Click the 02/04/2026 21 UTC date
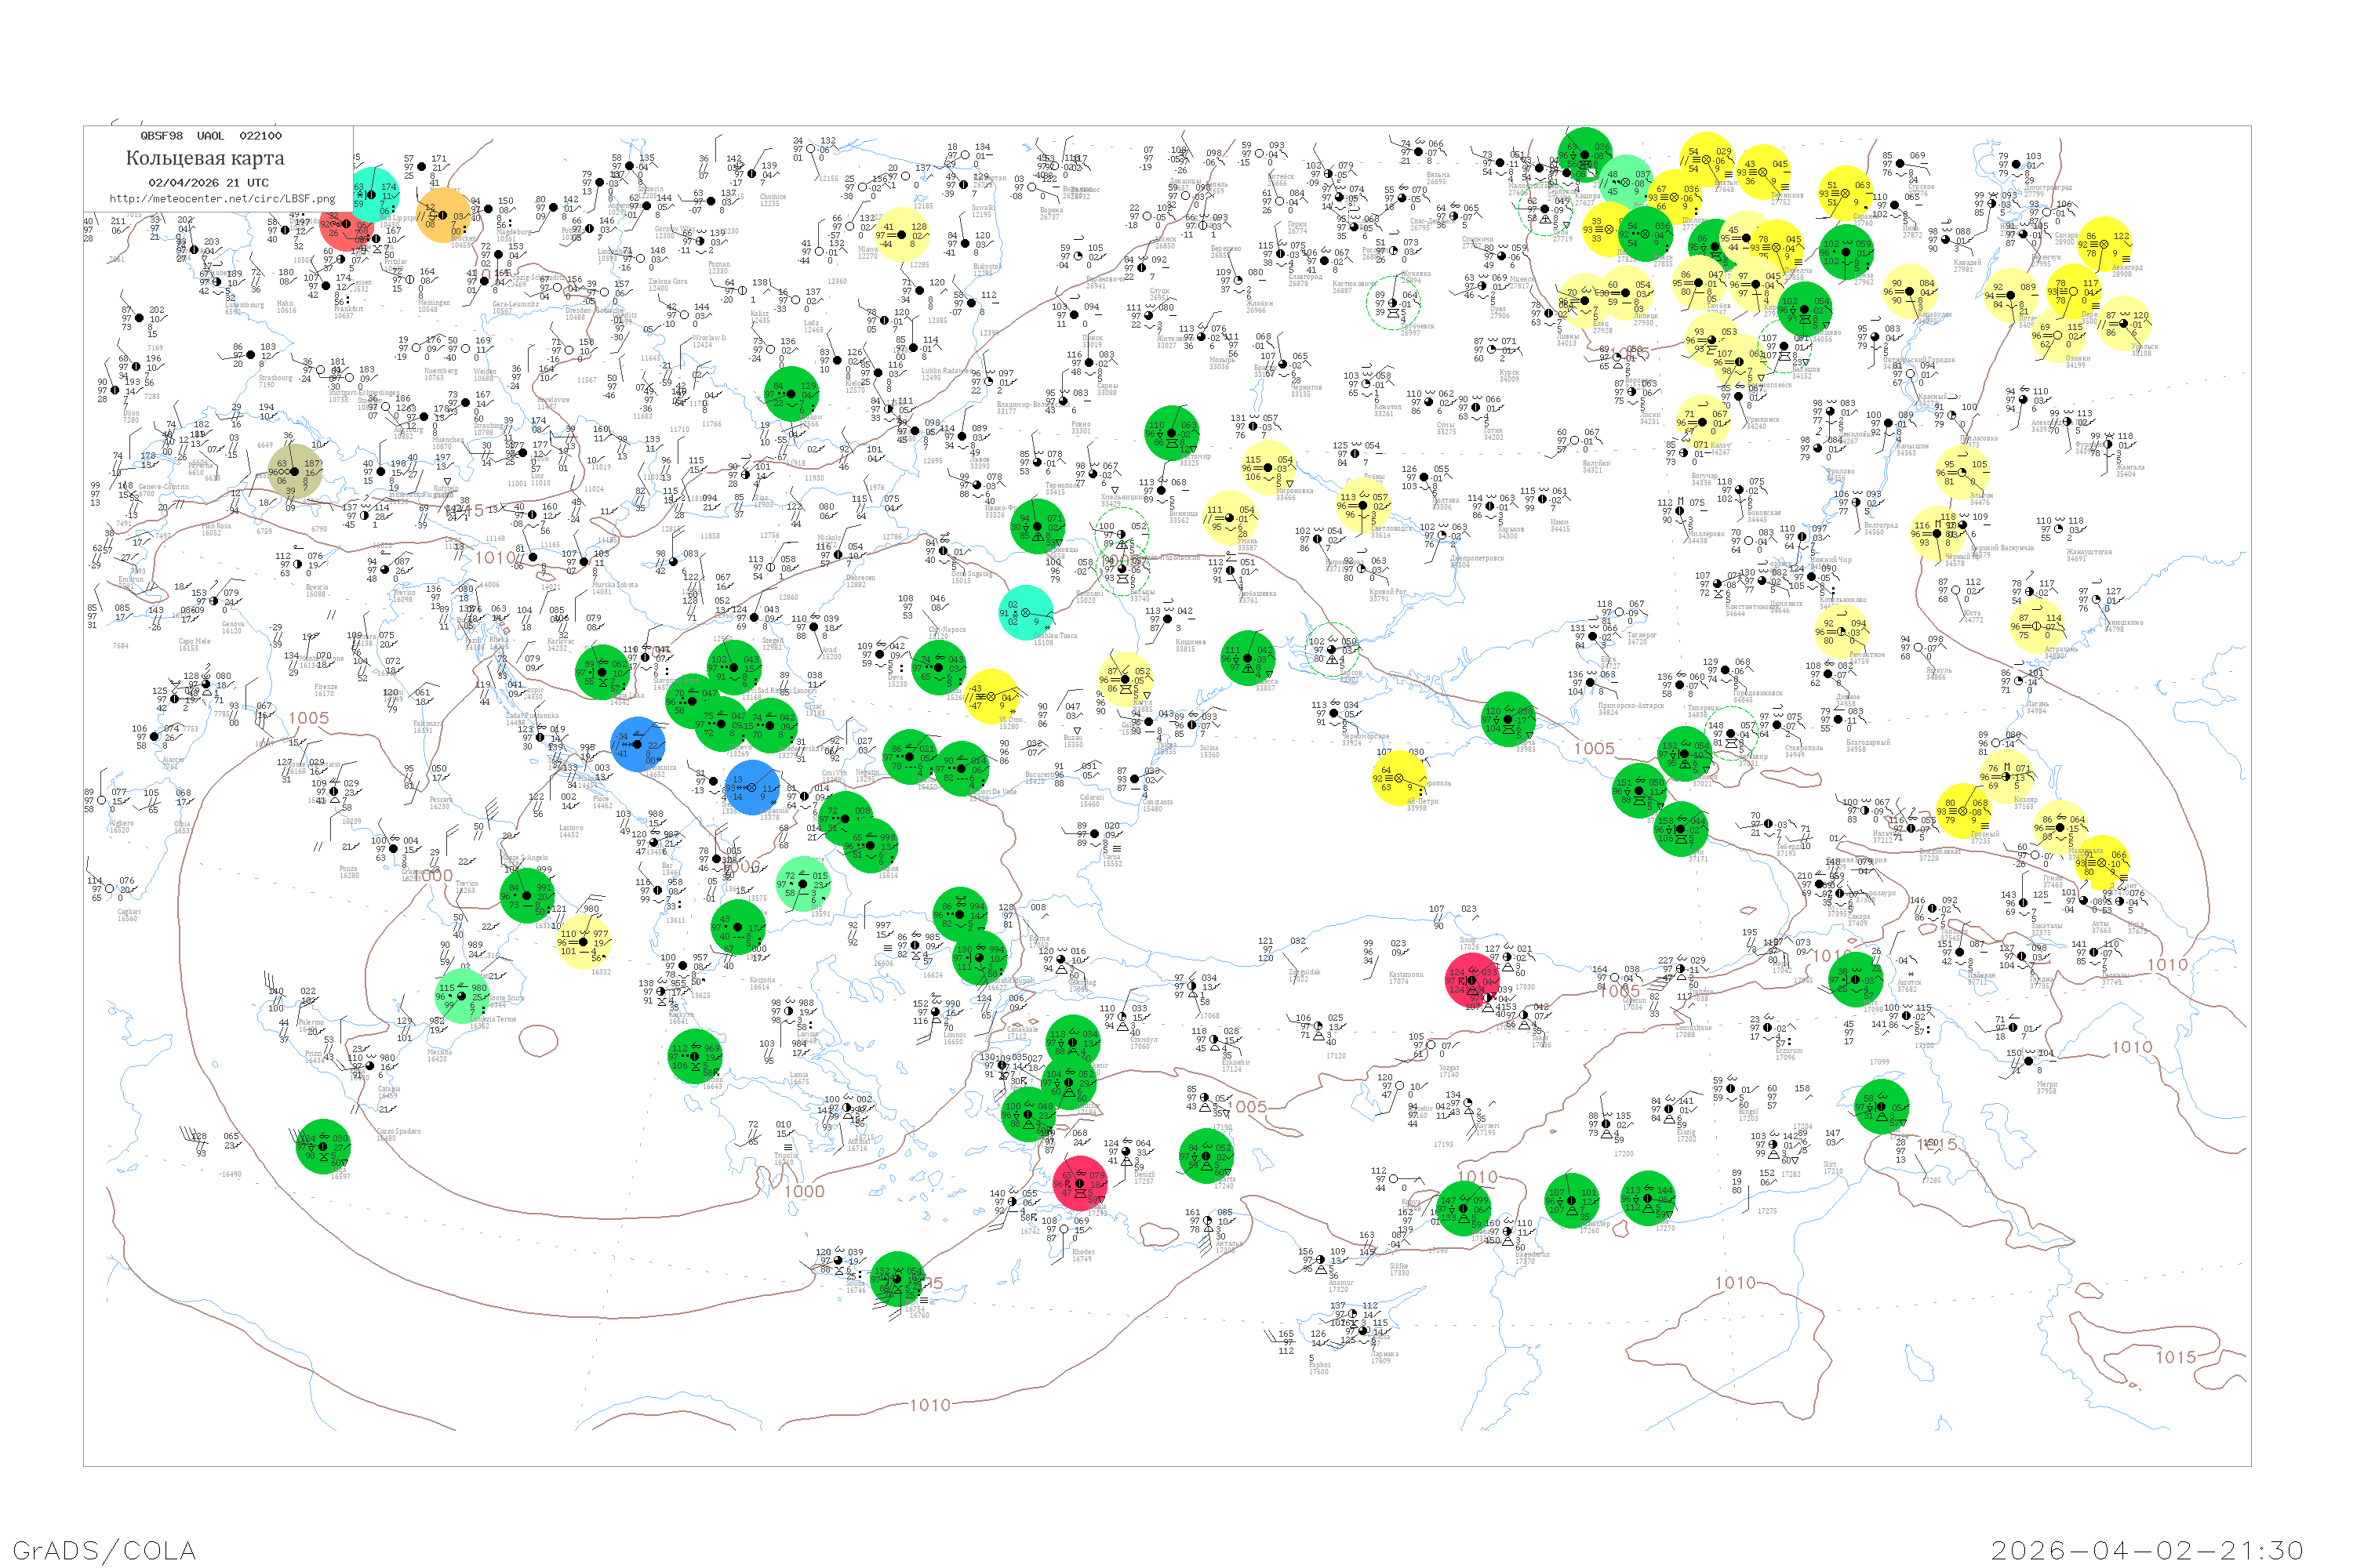The image size is (2353, 1568). [x=208, y=183]
